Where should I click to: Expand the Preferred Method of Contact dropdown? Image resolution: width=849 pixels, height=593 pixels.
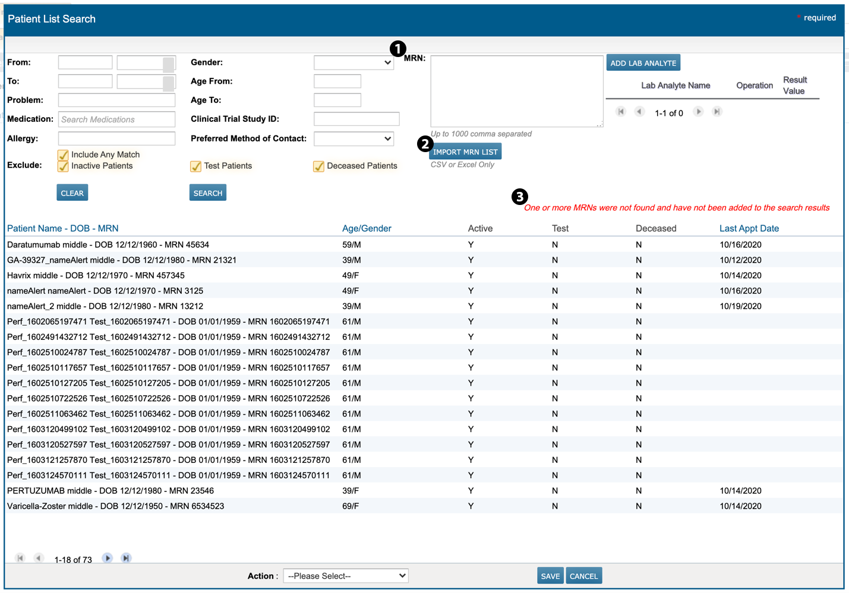tap(354, 138)
